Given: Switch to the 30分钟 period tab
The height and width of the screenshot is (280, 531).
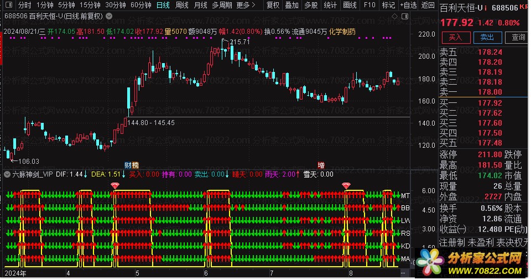Looking at the screenshot, I should click(x=115, y=5).
